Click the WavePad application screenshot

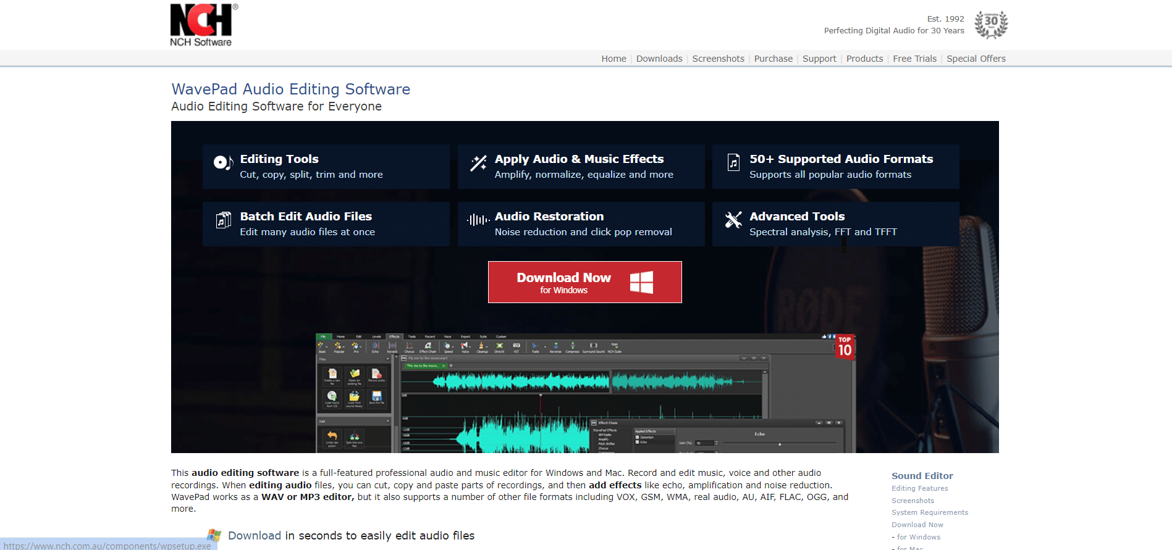point(585,394)
